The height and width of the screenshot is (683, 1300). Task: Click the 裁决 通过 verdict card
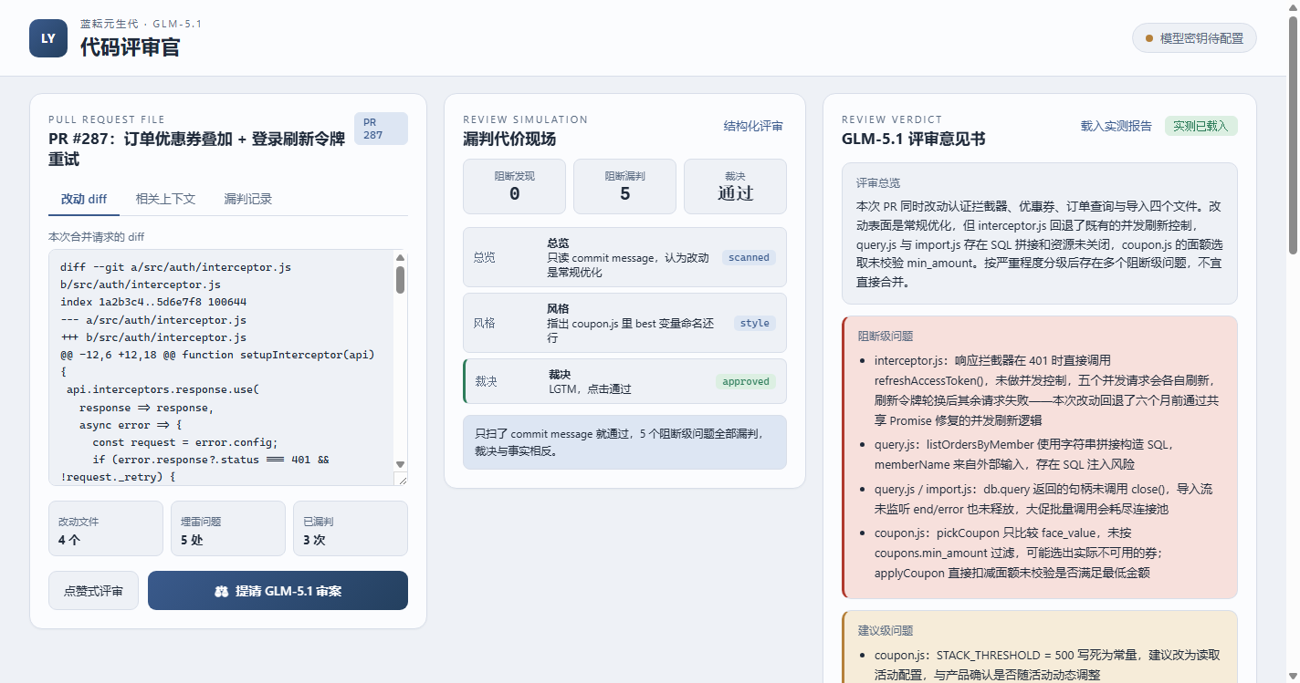735,186
